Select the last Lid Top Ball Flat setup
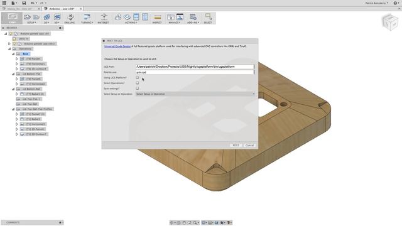 (x=37, y=109)
